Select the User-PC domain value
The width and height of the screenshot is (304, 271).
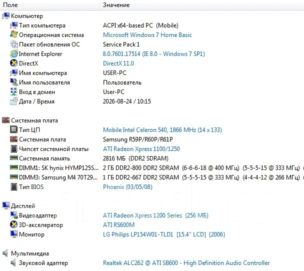pos(113,92)
